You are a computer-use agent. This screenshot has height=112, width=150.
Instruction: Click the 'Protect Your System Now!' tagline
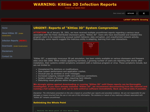pyautogui.click(x=75, y=8)
